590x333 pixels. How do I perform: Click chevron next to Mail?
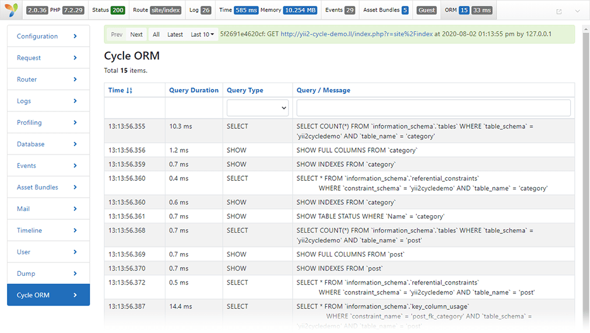[x=75, y=209]
